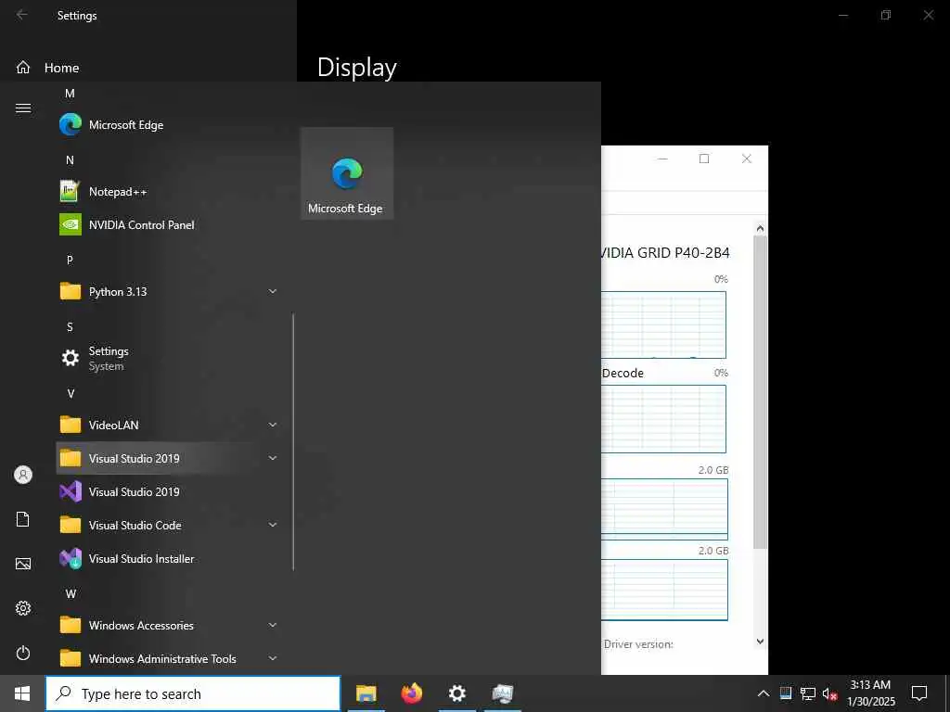Viewport: 950px width, 712px height.
Task: Click the clock showing 3:13 AM
Action: coord(870,693)
